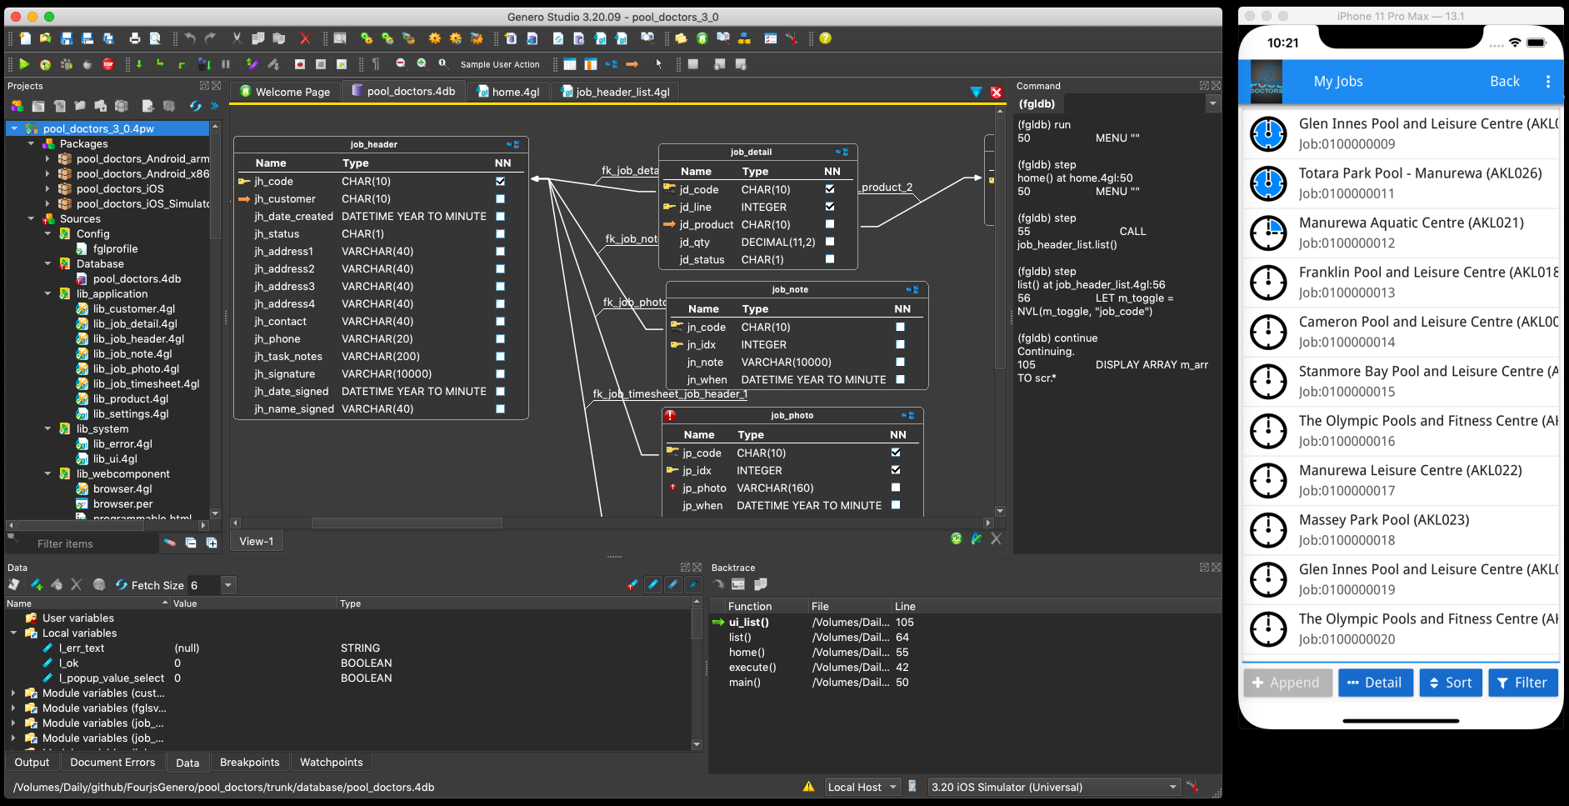Click the zoom in magnifier icon

pos(422,64)
